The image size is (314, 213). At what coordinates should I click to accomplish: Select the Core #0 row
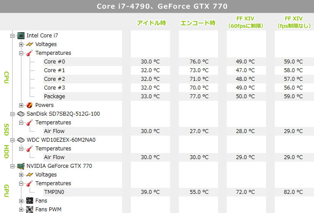pyautogui.click(x=83, y=62)
